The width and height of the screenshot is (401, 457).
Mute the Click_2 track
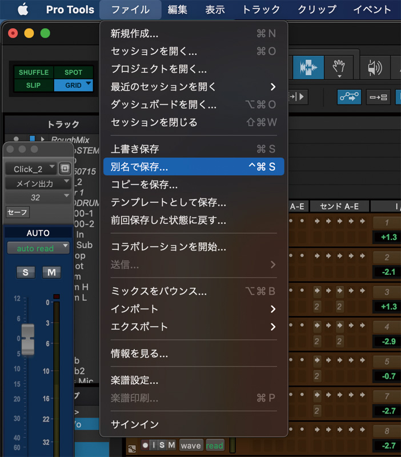click(51, 272)
